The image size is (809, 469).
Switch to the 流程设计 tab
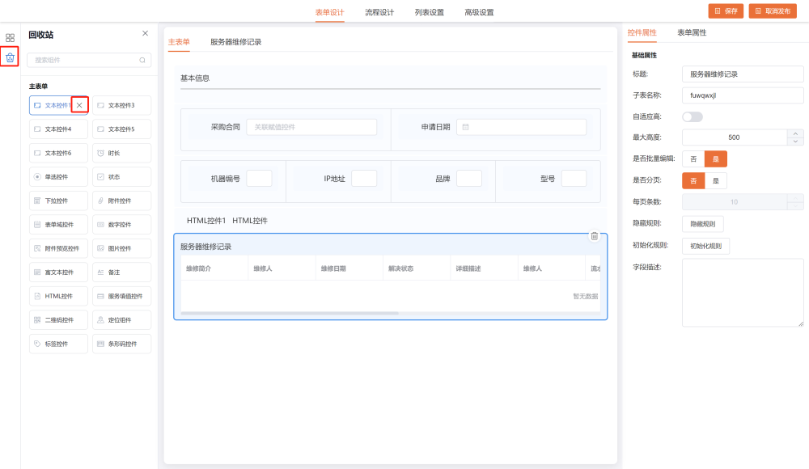(379, 12)
